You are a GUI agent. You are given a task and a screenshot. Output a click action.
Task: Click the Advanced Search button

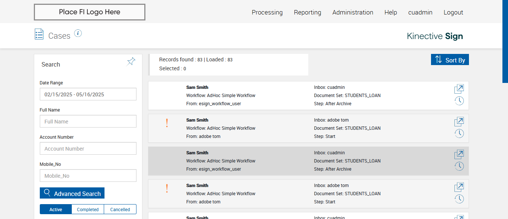pyautogui.click(x=72, y=193)
